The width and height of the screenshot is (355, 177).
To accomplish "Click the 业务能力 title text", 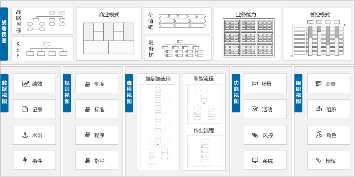I will (x=246, y=15).
